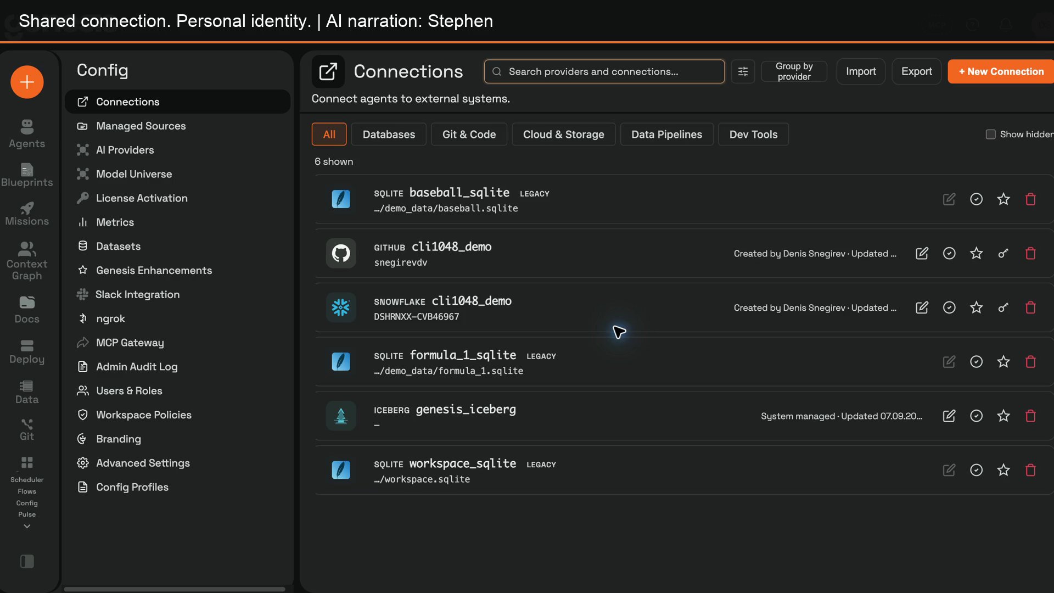
Task: Select the Data Pipelines tab
Action: click(666, 134)
